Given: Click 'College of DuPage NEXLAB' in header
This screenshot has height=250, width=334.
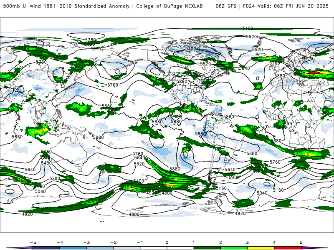Looking at the screenshot, I should (x=170, y=6).
